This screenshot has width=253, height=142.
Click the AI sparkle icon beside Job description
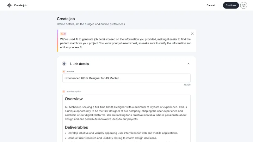pyautogui.click(x=64, y=92)
